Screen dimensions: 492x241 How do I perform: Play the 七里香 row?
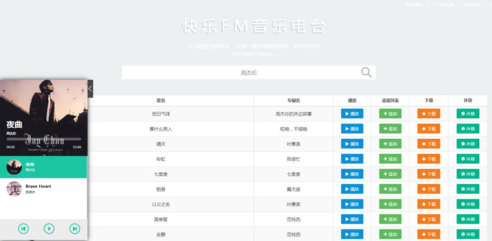click(x=352, y=174)
